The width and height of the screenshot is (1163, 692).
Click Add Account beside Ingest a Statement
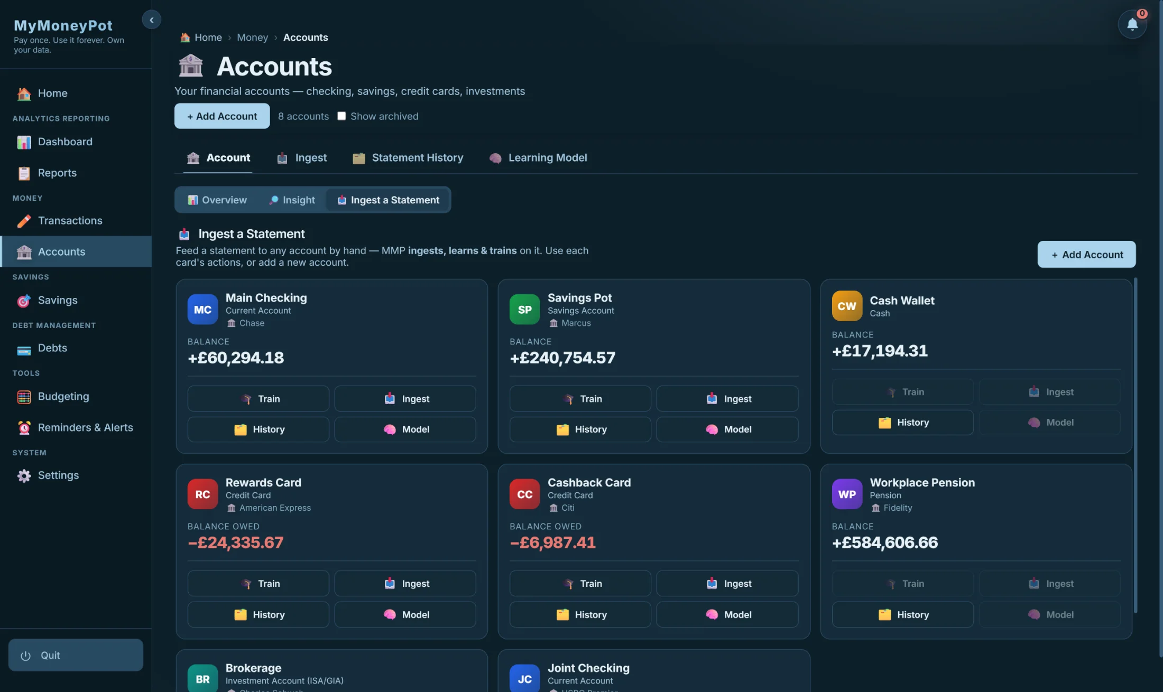click(1086, 255)
